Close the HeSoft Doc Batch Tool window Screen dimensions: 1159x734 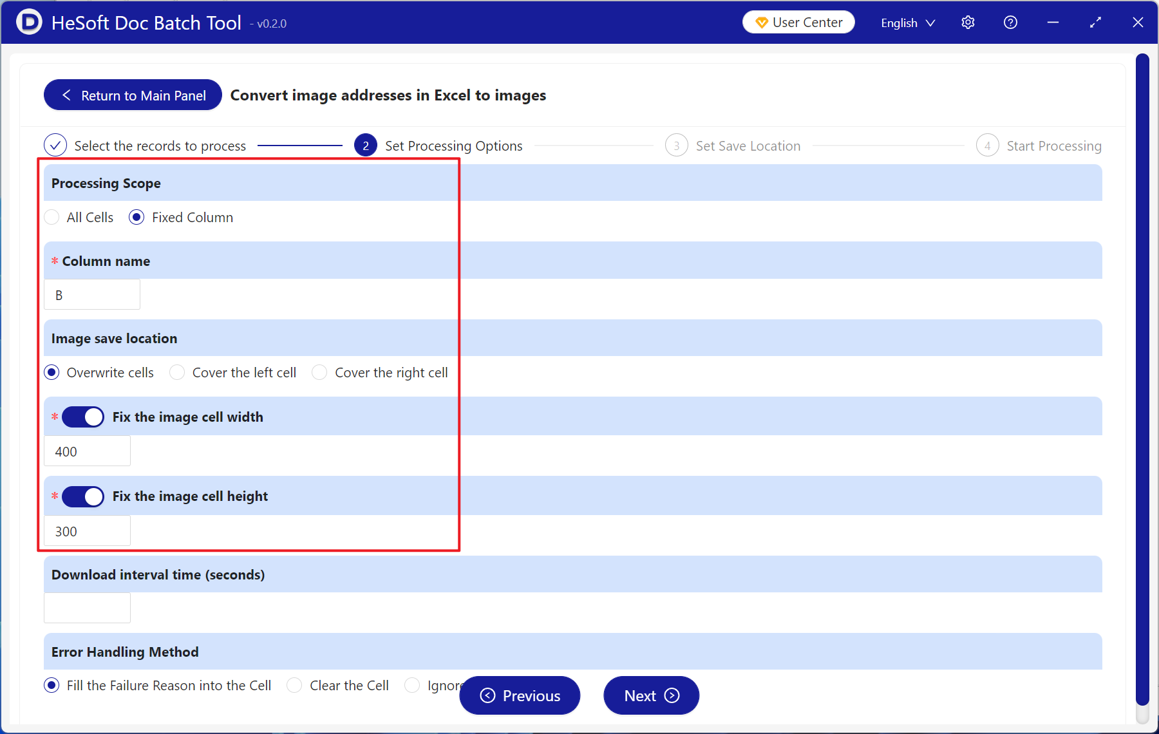(1138, 23)
